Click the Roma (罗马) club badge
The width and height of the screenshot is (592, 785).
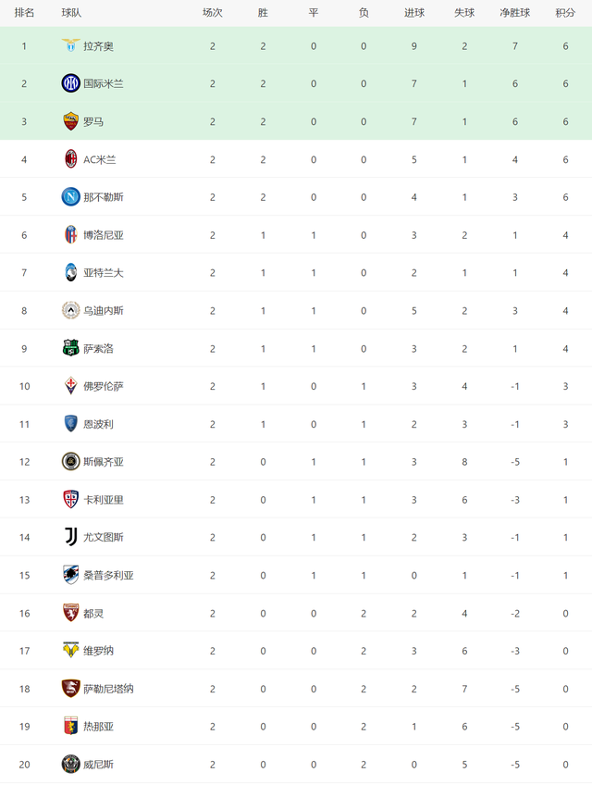pos(70,121)
